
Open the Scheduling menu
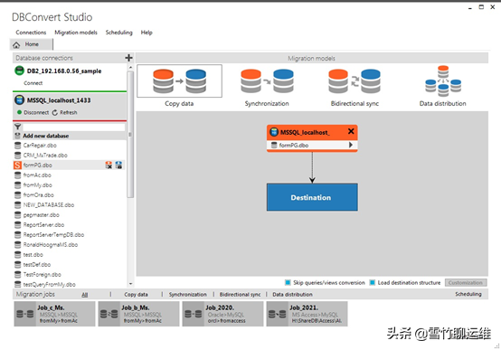[118, 33]
